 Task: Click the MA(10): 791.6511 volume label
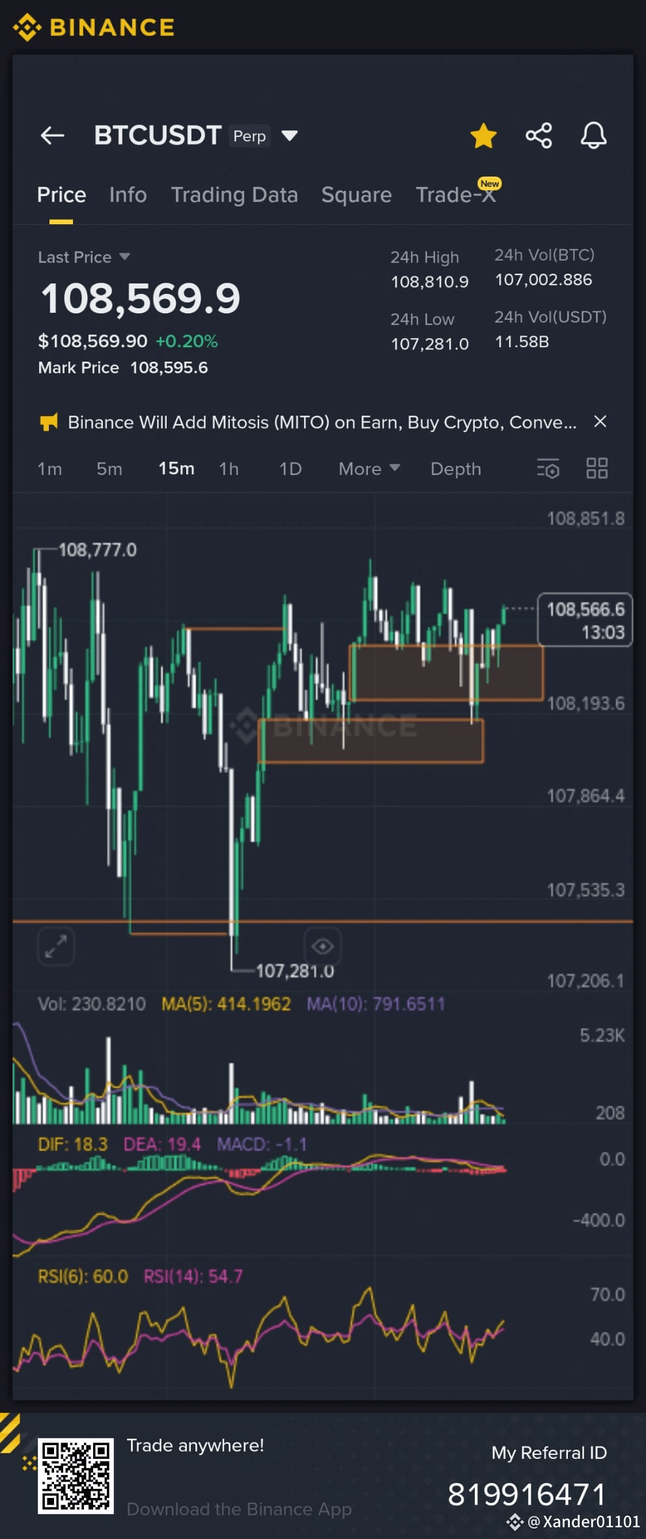(376, 1003)
